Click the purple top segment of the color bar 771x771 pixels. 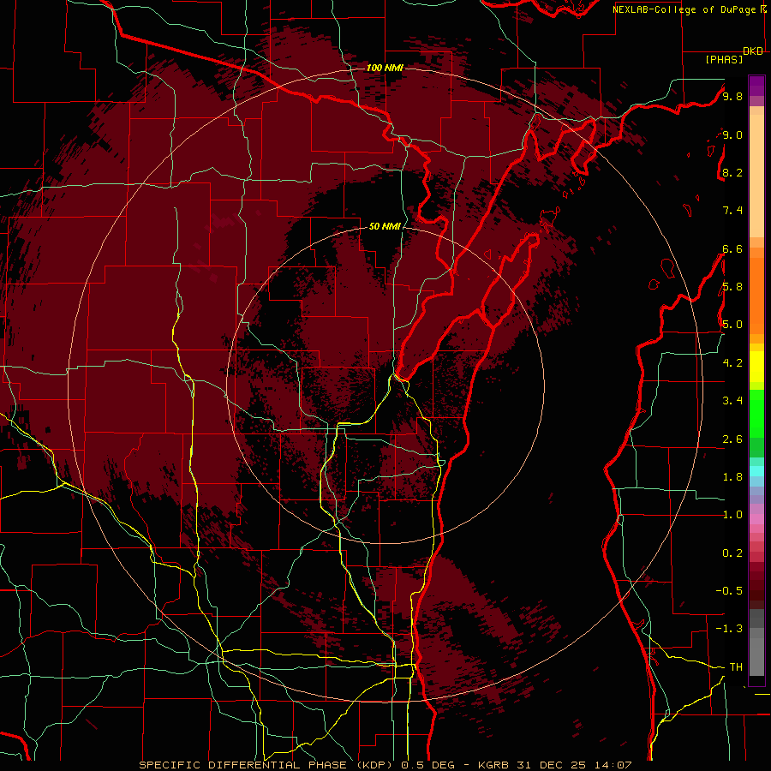[x=756, y=86]
